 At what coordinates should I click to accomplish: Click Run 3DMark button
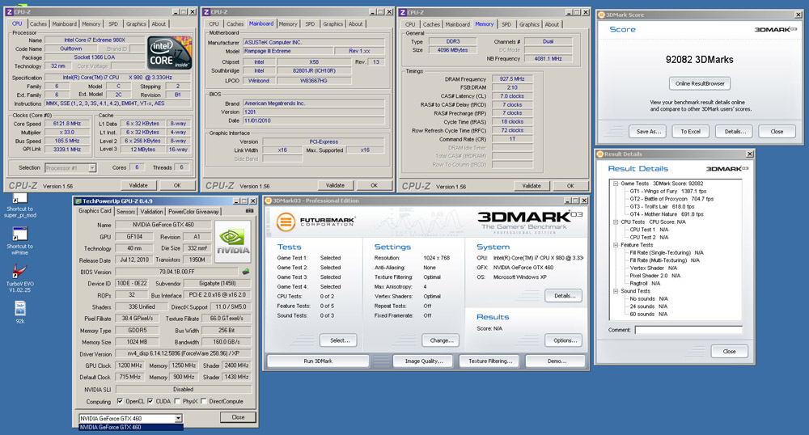click(x=318, y=361)
